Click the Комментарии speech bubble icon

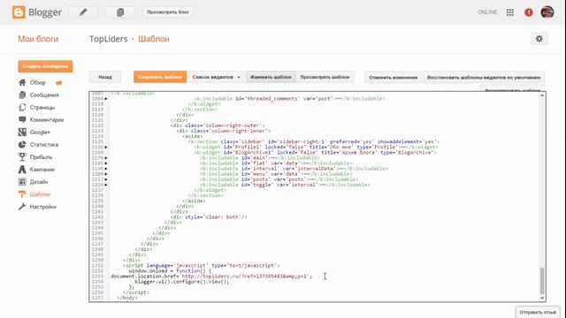pos(22,119)
